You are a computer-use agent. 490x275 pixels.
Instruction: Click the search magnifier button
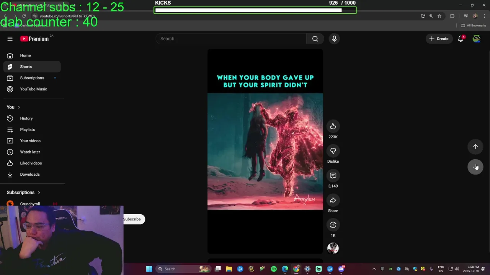315,39
